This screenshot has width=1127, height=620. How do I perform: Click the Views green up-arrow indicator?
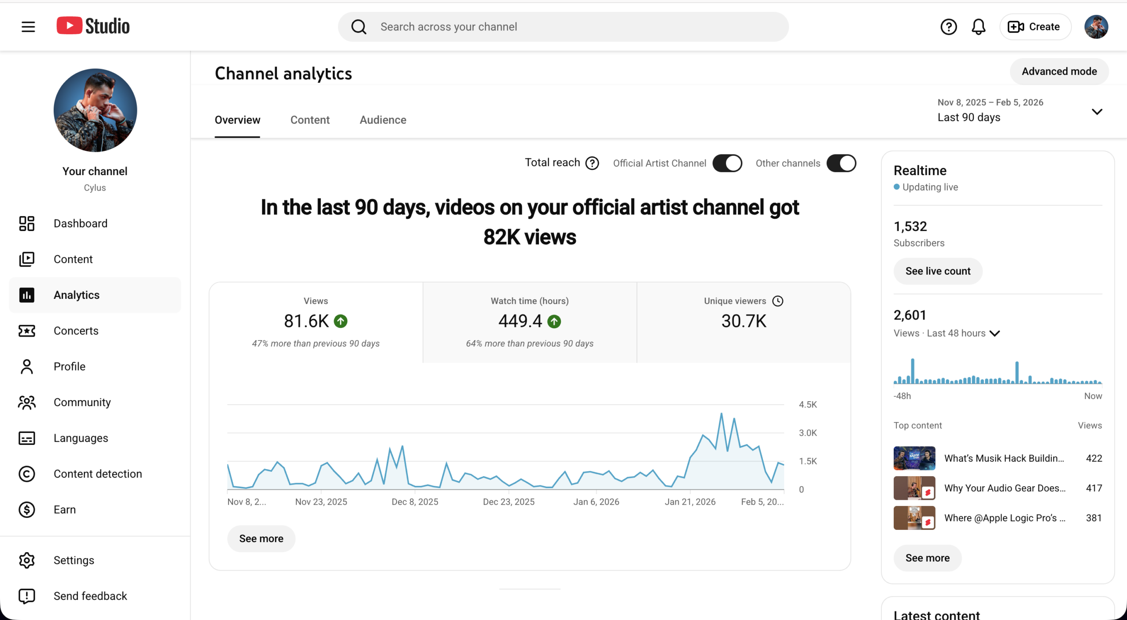(341, 321)
